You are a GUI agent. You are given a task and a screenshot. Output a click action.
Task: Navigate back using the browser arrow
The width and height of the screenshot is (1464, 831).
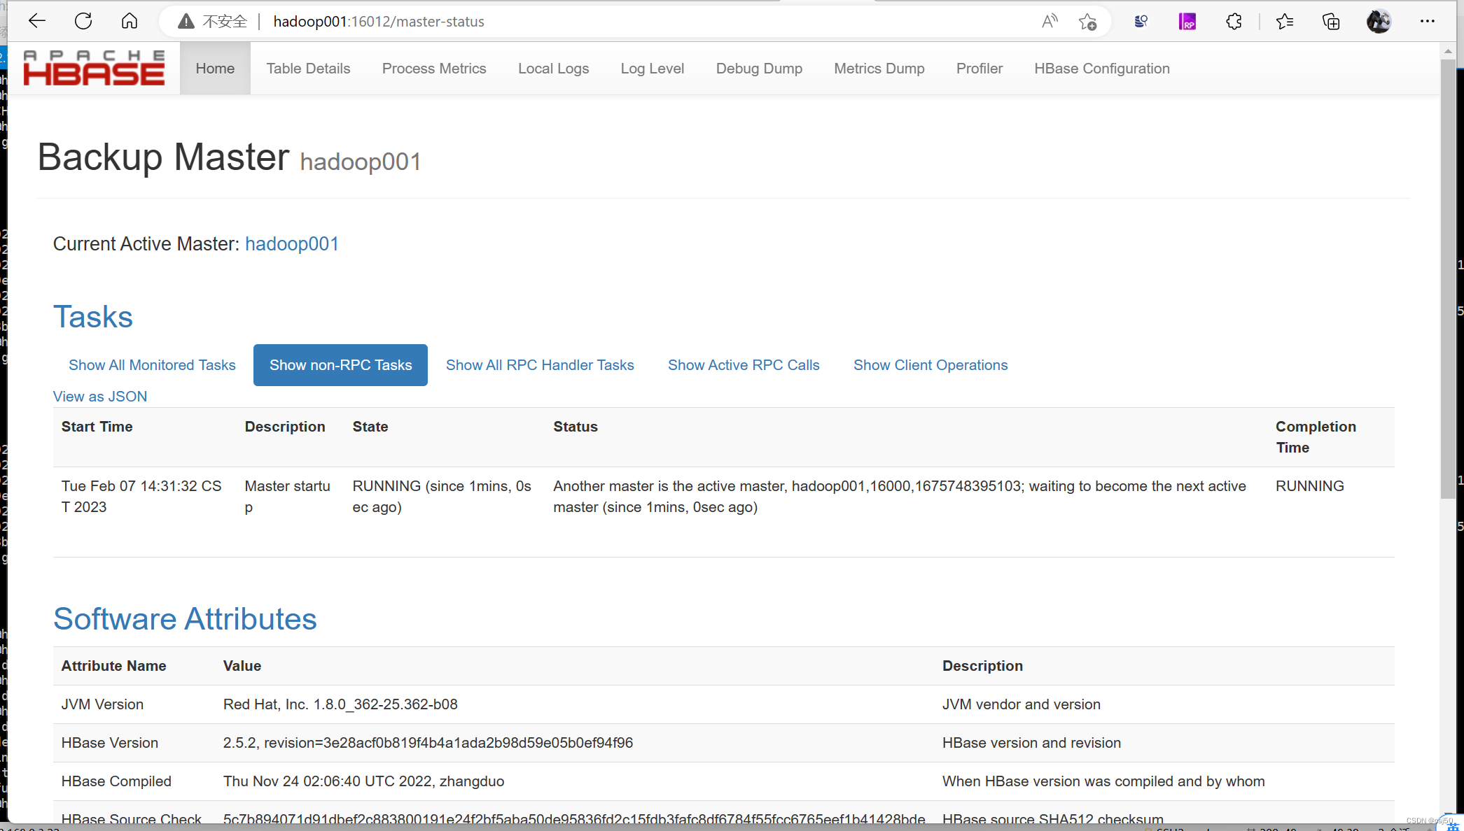[x=37, y=21]
